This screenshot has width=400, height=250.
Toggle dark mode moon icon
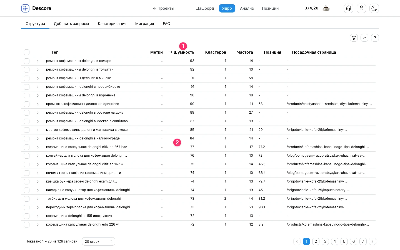374,8
